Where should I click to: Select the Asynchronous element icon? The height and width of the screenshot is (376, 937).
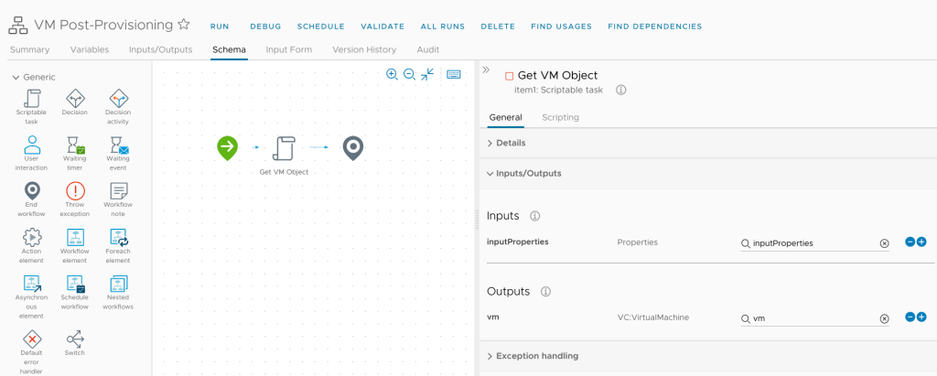coord(32,284)
